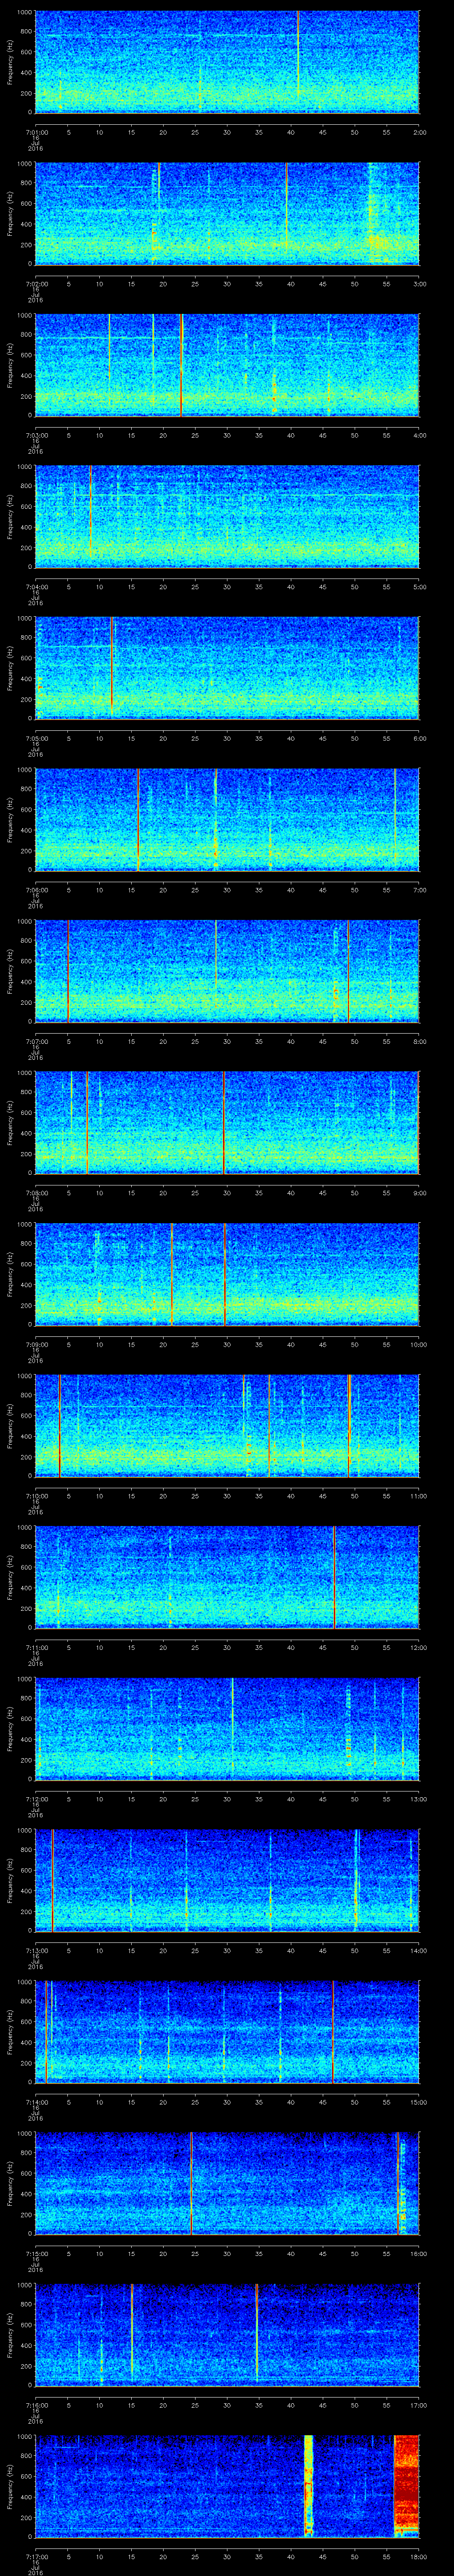The width and height of the screenshot is (454, 2576).
Task: Select the spectrogram panel starting at 7:03:00
Action: 227,365
